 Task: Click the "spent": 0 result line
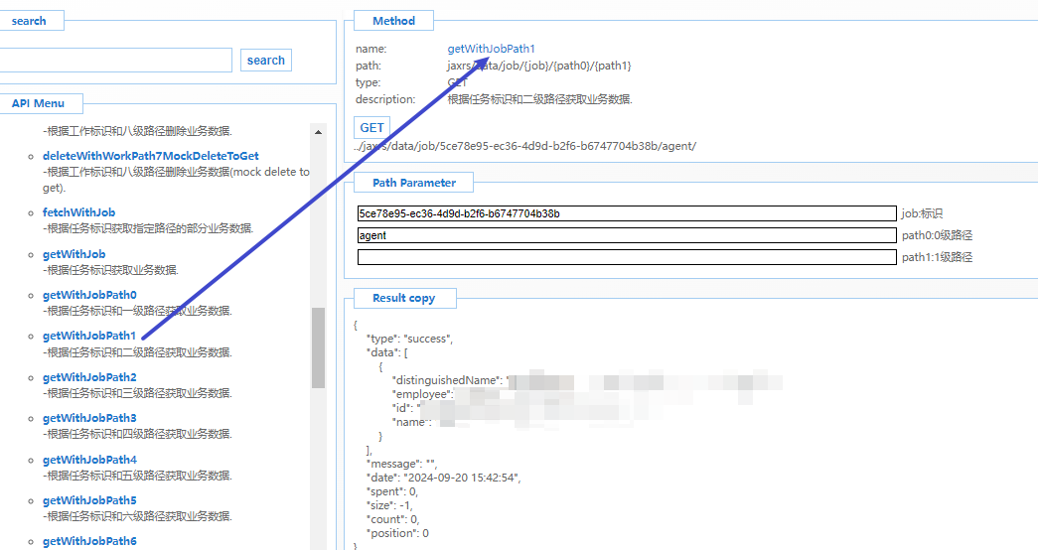click(x=392, y=491)
